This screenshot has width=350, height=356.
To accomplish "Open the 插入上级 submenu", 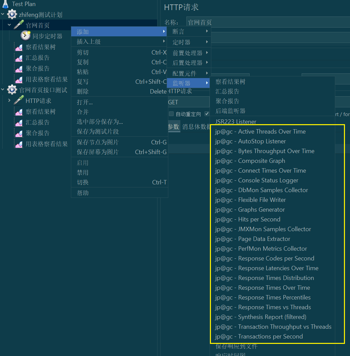I will coord(120,41).
